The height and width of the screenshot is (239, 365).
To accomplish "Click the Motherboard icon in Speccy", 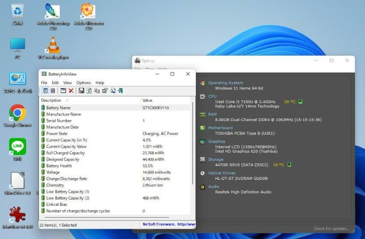I will 203,128.
